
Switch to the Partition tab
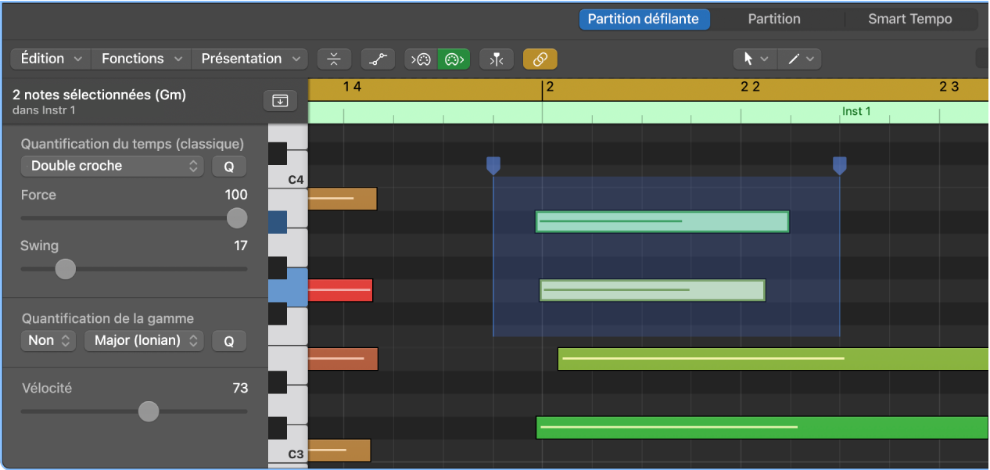pos(773,19)
